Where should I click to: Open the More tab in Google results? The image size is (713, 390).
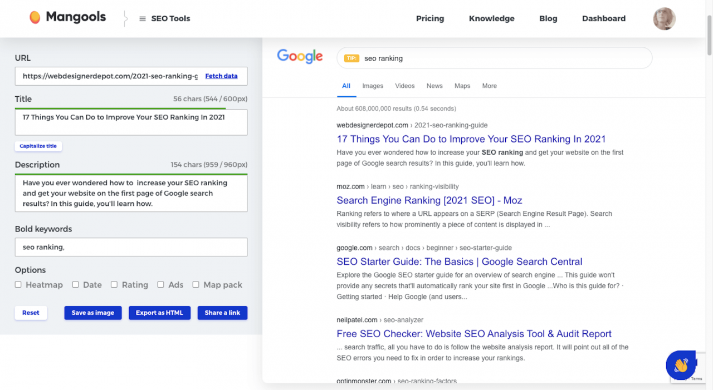[x=489, y=86]
